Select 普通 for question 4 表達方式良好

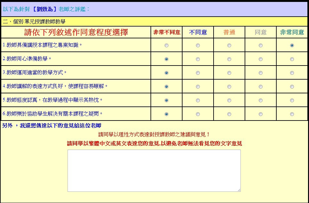(x=229, y=87)
